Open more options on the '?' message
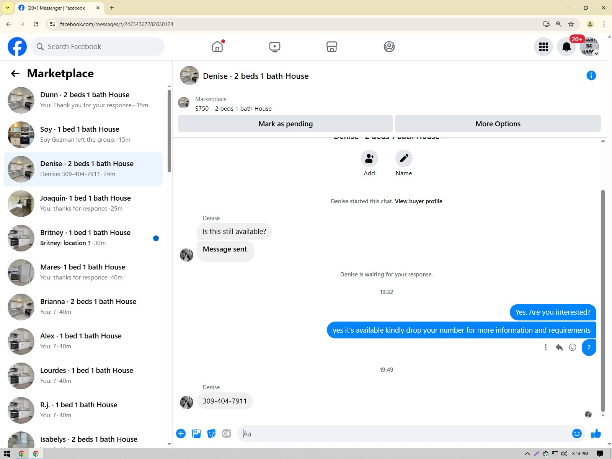The width and height of the screenshot is (612, 459). (x=545, y=347)
